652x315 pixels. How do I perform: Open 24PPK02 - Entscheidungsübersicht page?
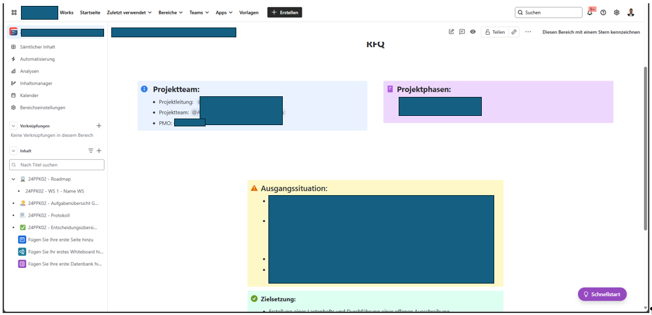(x=63, y=228)
